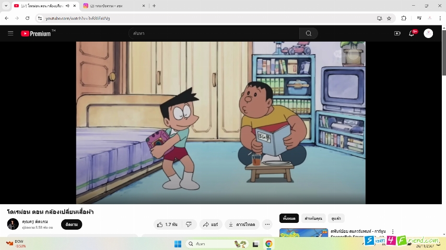Viewport: 446px width, 250px height.
Task: Go back in browser history
Action: tap(7, 18)
